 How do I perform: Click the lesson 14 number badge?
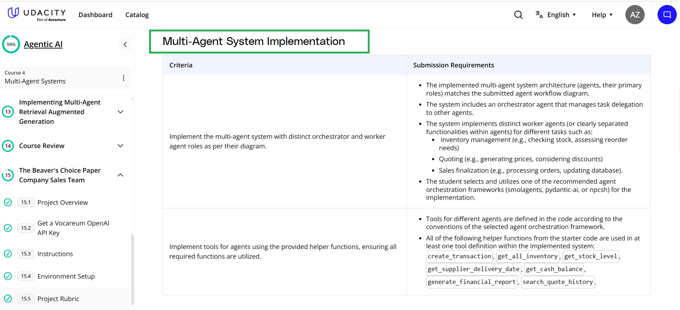coord(8,146)
